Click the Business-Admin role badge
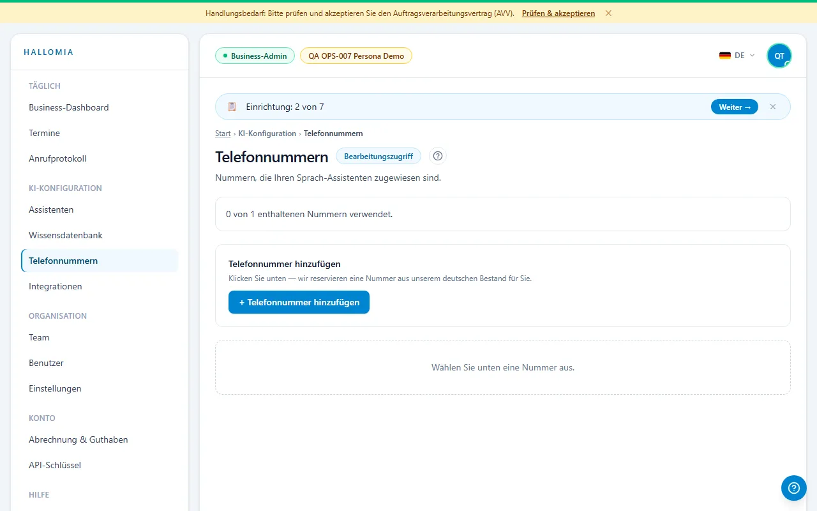This screenshot has width=817, height=511. 255,56
